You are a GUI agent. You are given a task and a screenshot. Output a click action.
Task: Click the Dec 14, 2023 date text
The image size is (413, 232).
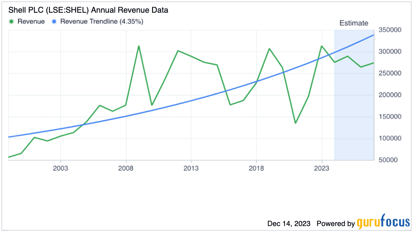click(x=289, y=223)
